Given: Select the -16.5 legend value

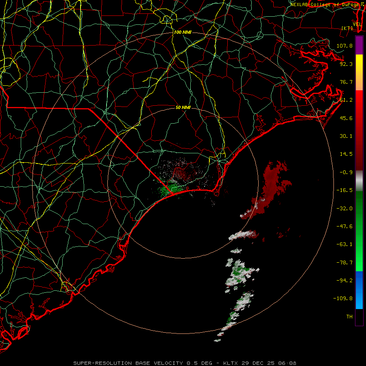Looking at the screenshot, I should (344, 190).
